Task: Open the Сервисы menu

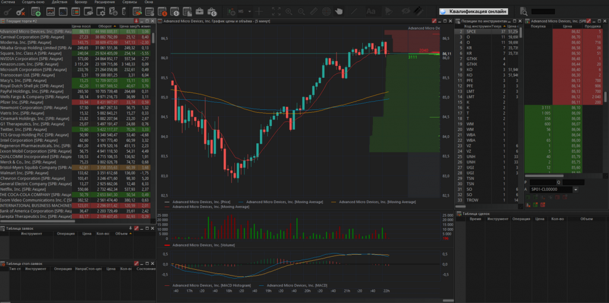Action: click(129, 2)
